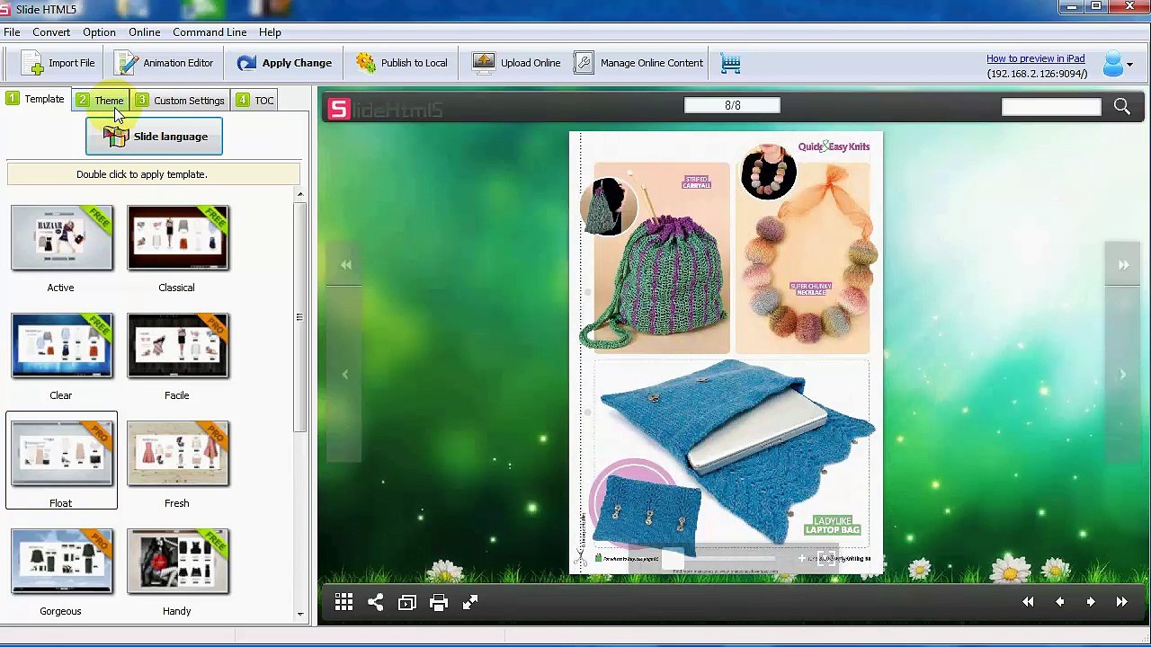Click the Slide language button

(154, 137)
